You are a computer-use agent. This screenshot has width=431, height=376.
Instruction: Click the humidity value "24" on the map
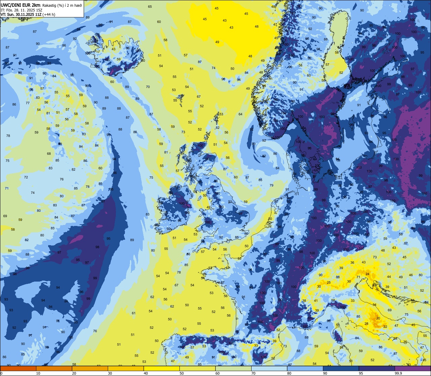(x=368, y=274)
